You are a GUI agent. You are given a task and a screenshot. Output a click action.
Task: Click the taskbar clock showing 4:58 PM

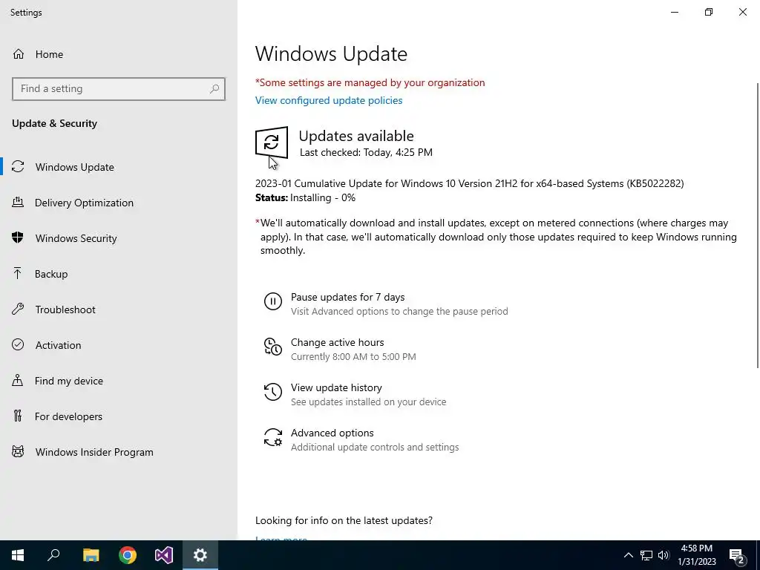coord(696,555)
